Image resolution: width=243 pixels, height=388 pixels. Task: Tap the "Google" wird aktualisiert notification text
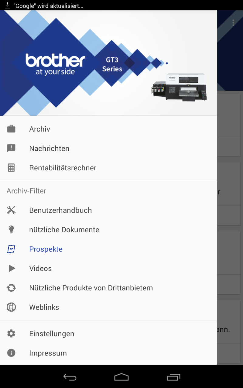click(48, 6)
